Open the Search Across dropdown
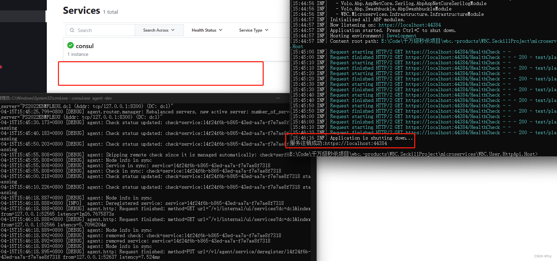The image size is (557, 261). pyautogui.click(x=159, y=30)
